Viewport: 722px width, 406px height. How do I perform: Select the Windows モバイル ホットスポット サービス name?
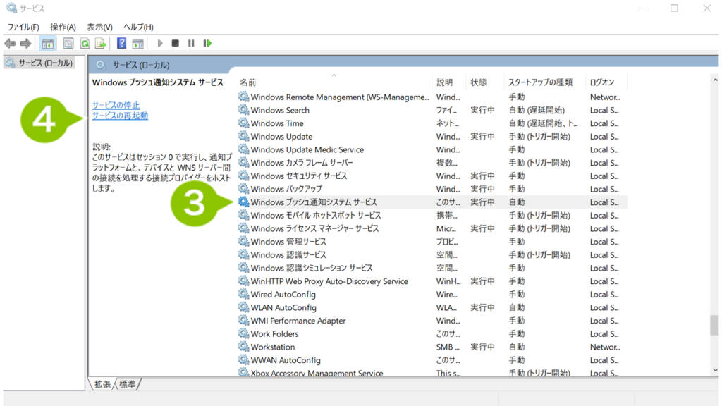(315, 216)
